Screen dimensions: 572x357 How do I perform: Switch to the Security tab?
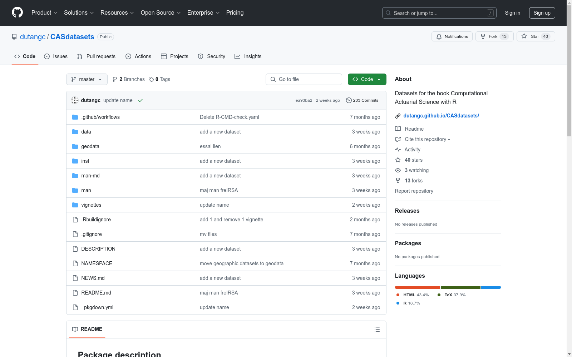coord(212,56)
